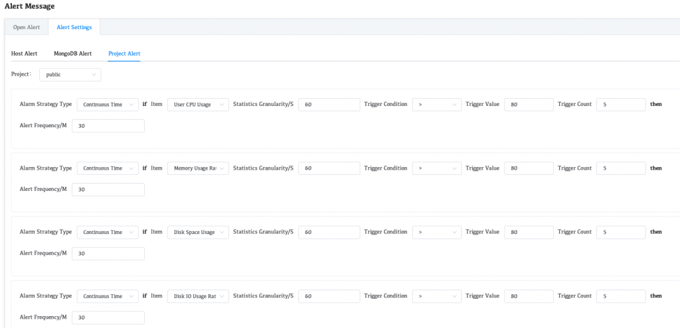Open the User CPU Usage item dropdown
680x328 pixels.
(x=198, y=105)
